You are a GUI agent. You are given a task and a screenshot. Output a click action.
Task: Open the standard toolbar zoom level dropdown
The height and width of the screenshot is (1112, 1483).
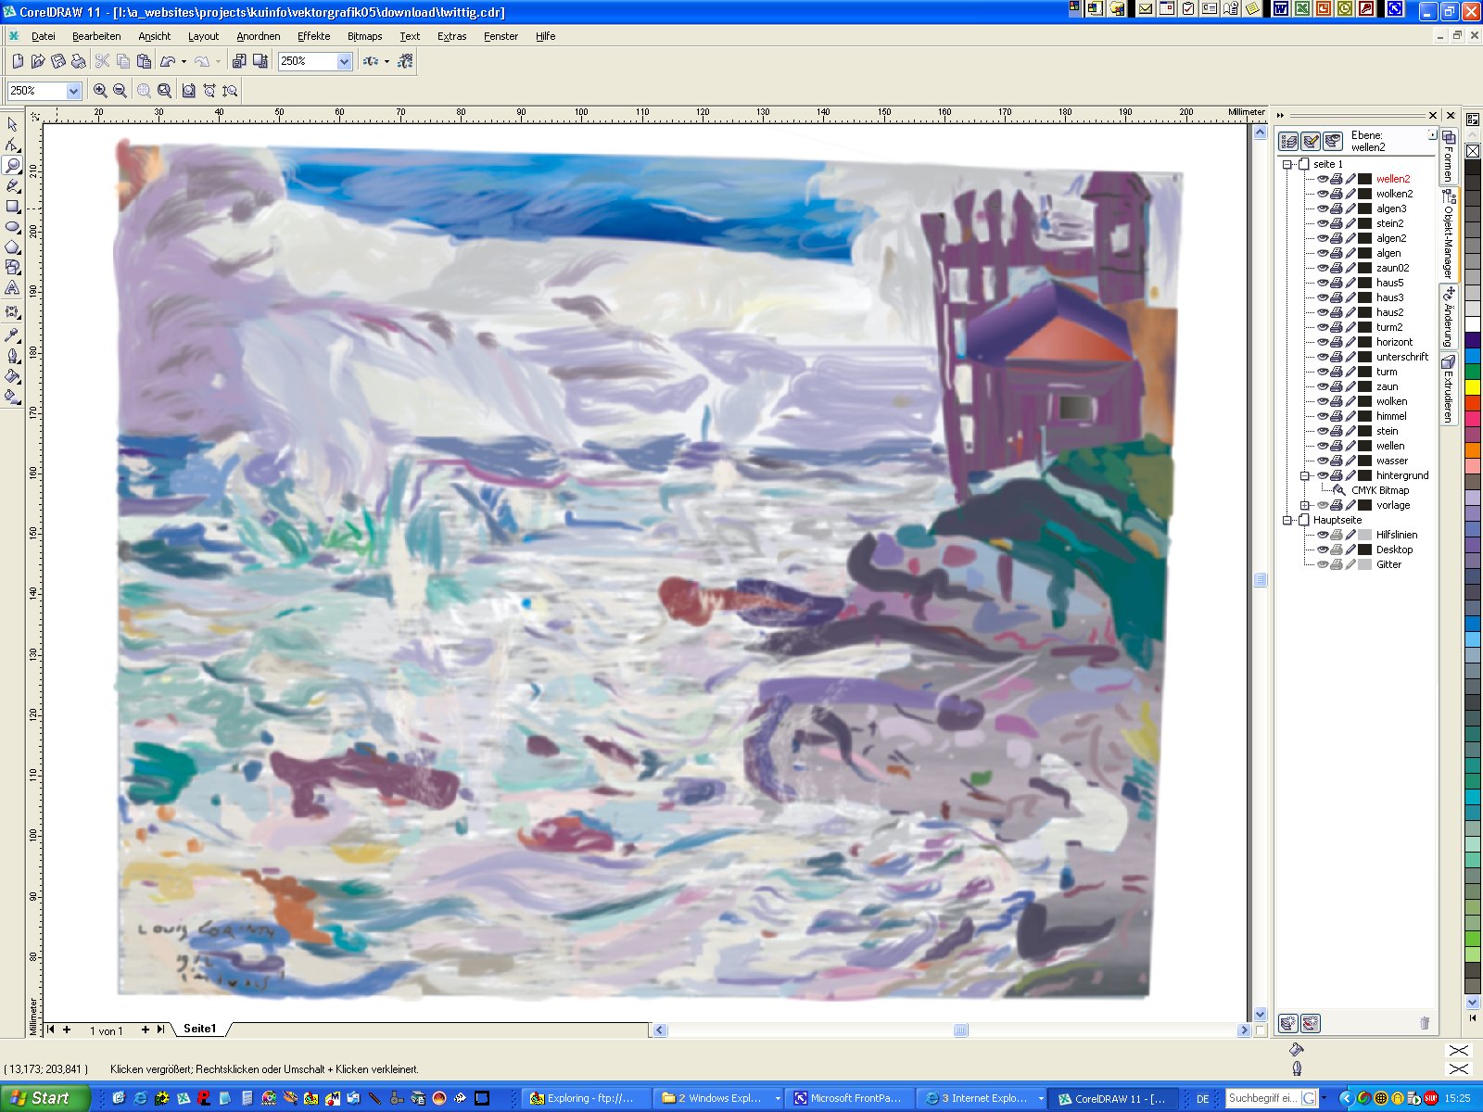point(345,61)
